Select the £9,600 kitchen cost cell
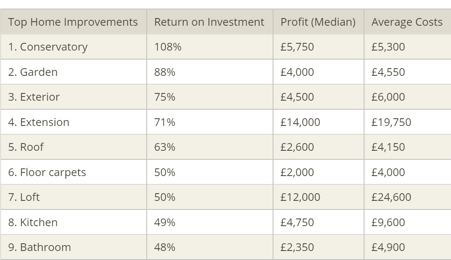 (x=388, y=223)
